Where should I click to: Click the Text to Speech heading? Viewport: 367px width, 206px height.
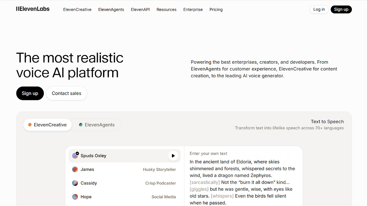[x=327, y=122]
